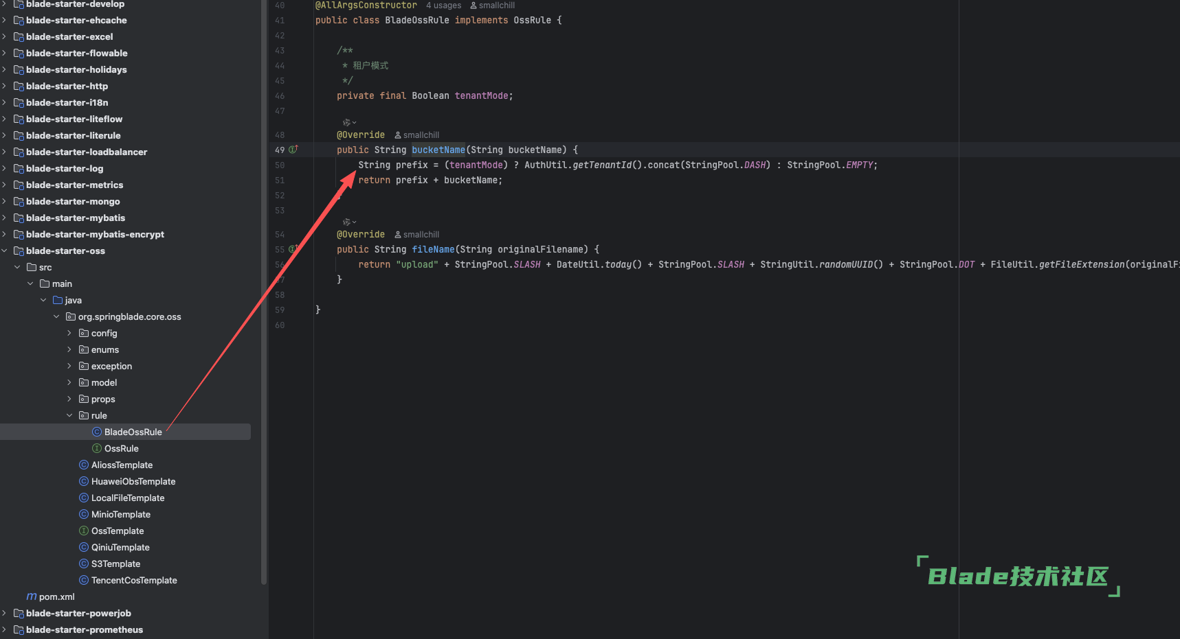Select BladeOssRule in the project tree

pyautogui.click(x=133, y=432)
